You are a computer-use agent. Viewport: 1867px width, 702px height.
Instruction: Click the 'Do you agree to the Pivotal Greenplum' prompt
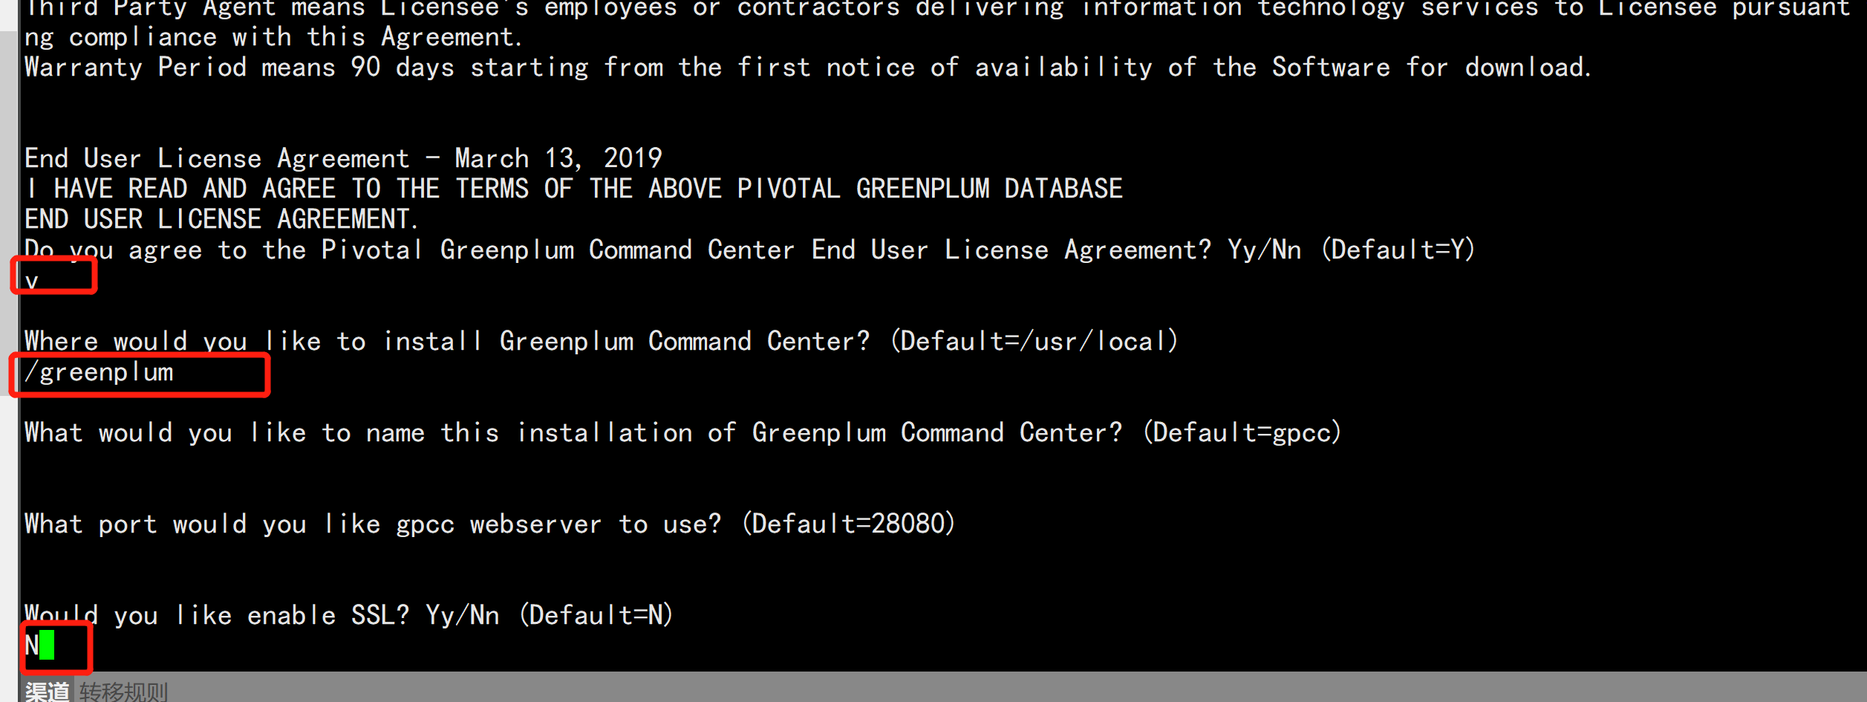pyautogui.click(x=750, y=250)
